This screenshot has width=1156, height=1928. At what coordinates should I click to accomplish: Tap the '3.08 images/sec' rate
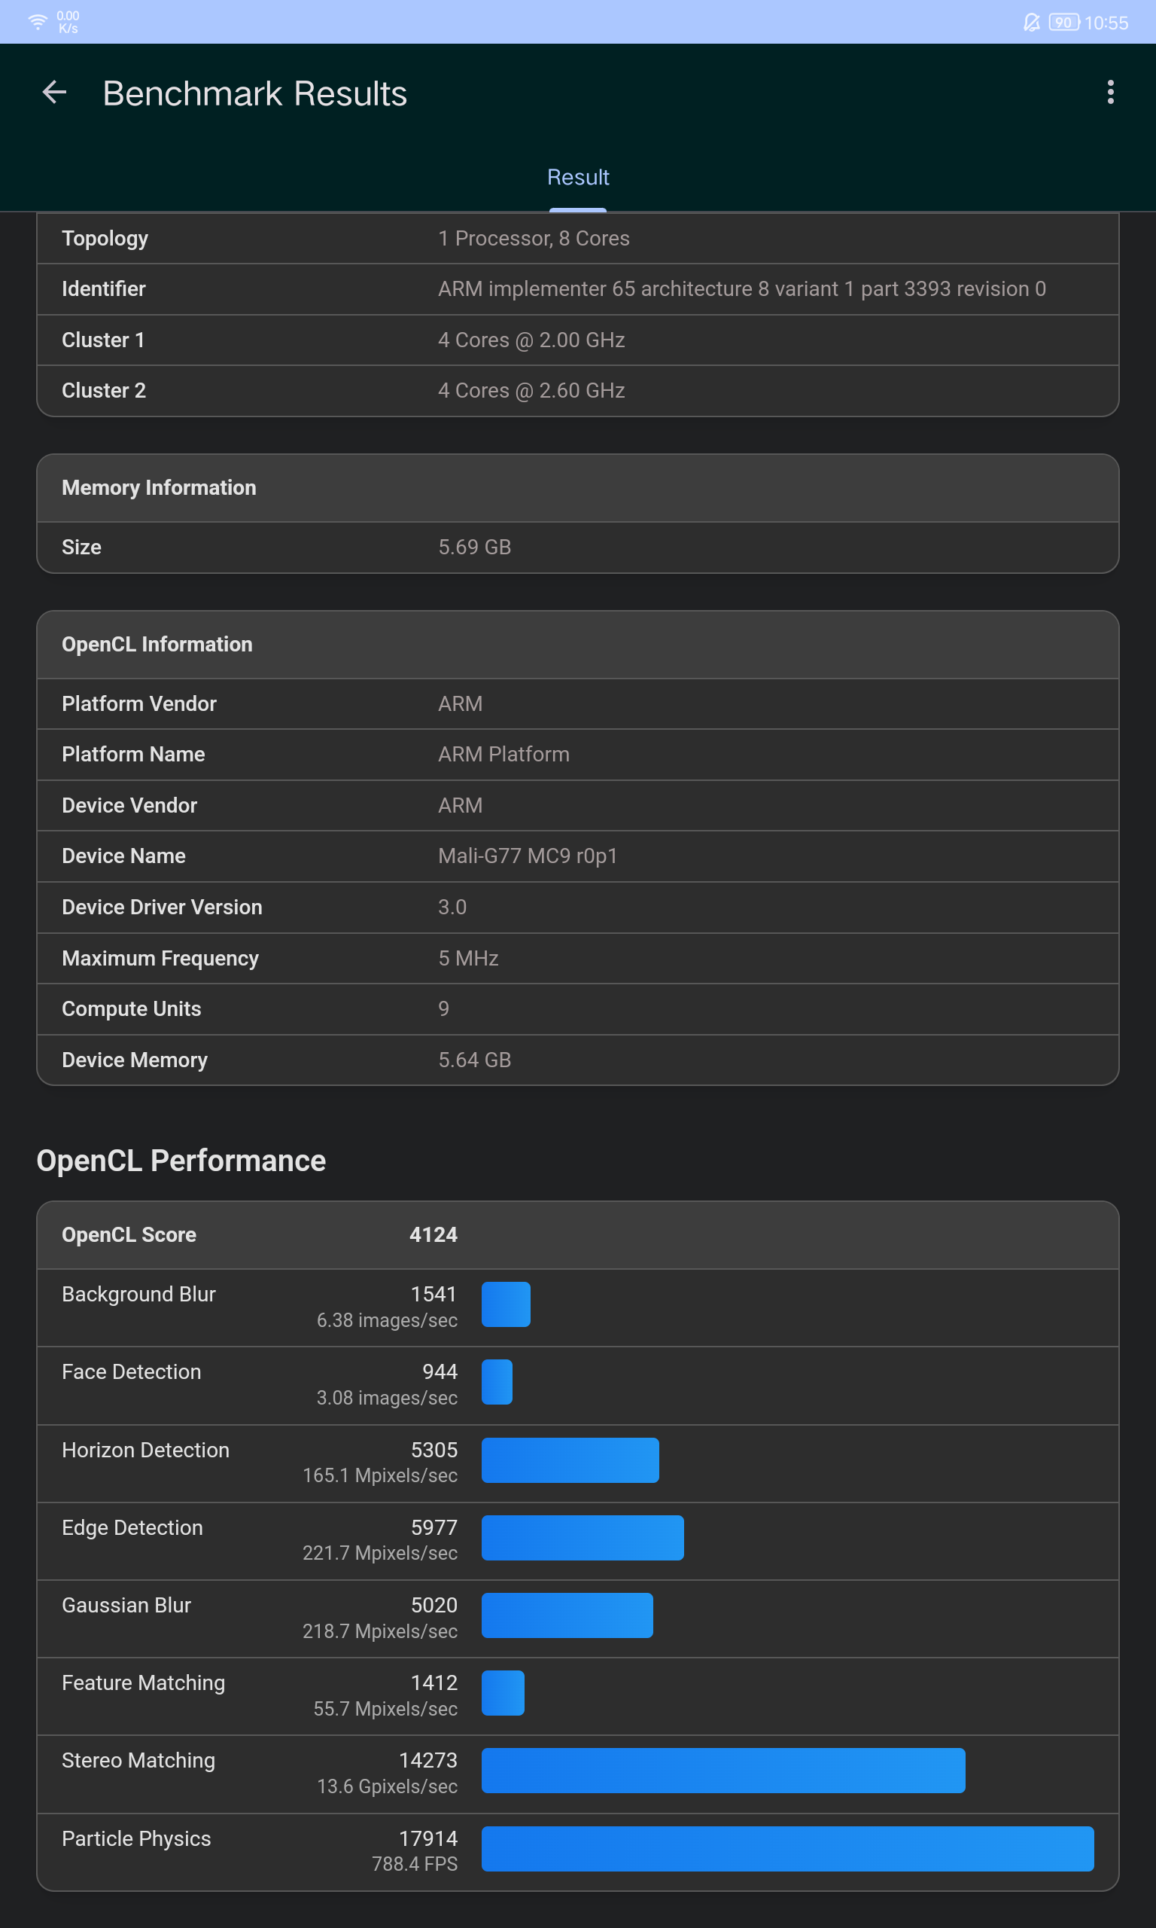coord(386,1398)
